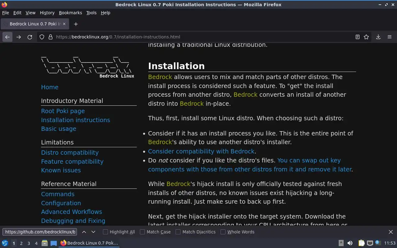Open the Configuration reference link

(x=61, y=203)
